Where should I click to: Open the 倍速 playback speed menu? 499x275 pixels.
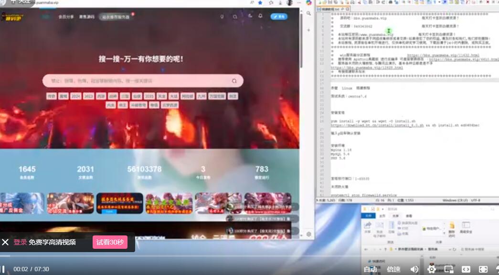pyautogui.click(x=393, y=269)
